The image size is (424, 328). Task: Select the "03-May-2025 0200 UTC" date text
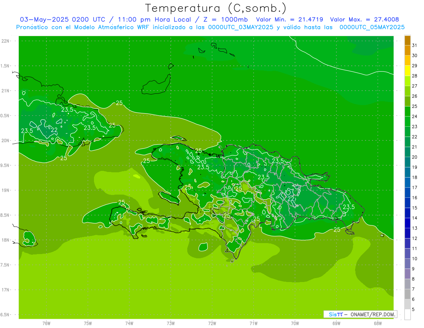(x=63, y=19)
